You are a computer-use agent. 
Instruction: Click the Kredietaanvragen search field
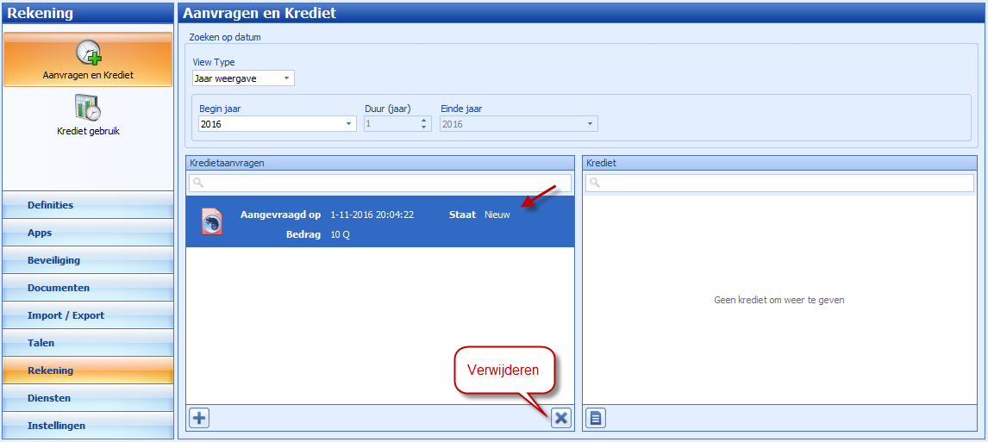380,184
